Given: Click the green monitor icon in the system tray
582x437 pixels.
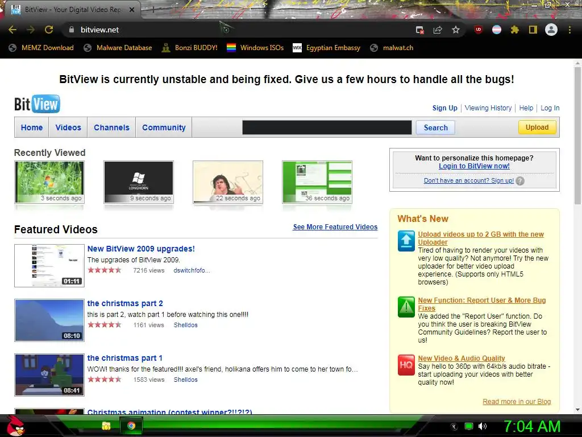Looking at the screenshot, I should pos(469,426).
